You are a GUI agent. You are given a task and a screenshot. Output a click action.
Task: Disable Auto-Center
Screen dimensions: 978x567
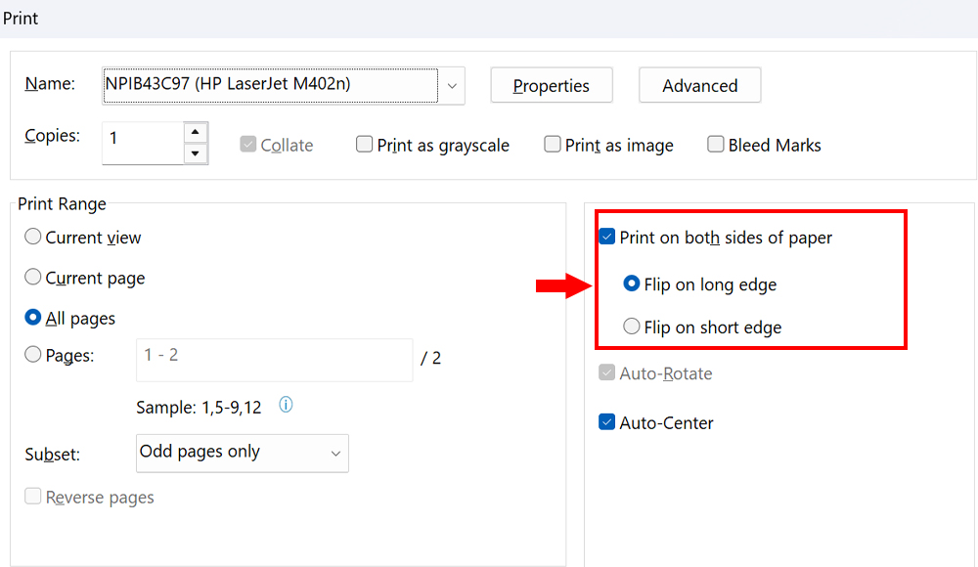click(x=606, y=422)
